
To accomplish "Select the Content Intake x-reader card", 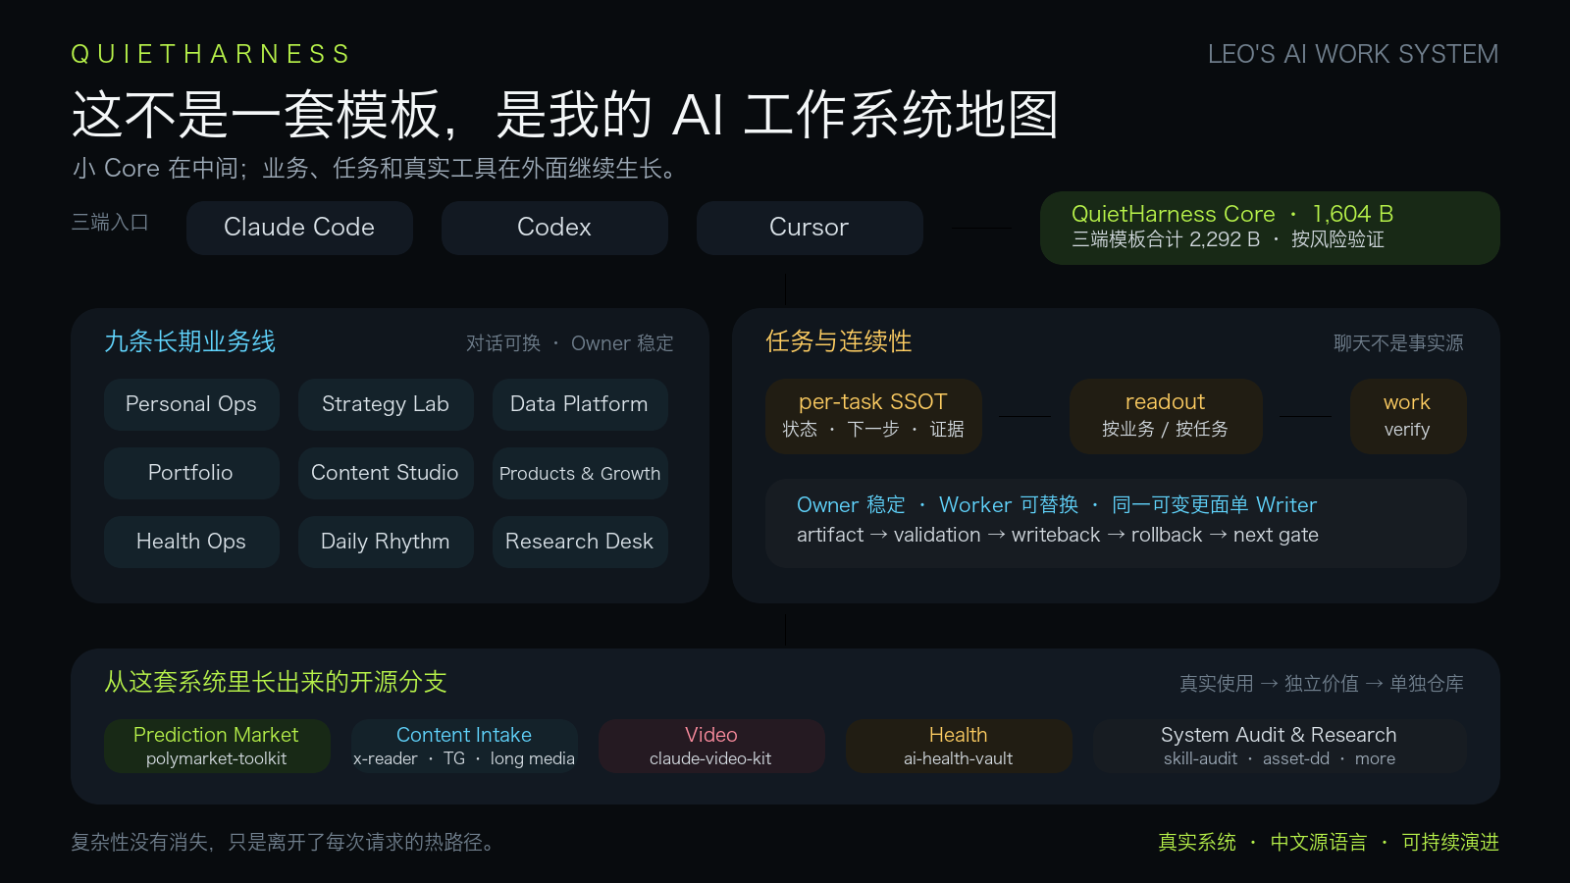I will 464,746.
